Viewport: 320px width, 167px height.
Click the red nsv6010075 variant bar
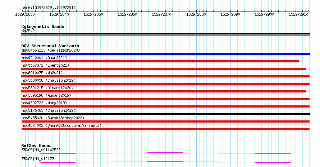click(x=165, y=76)
